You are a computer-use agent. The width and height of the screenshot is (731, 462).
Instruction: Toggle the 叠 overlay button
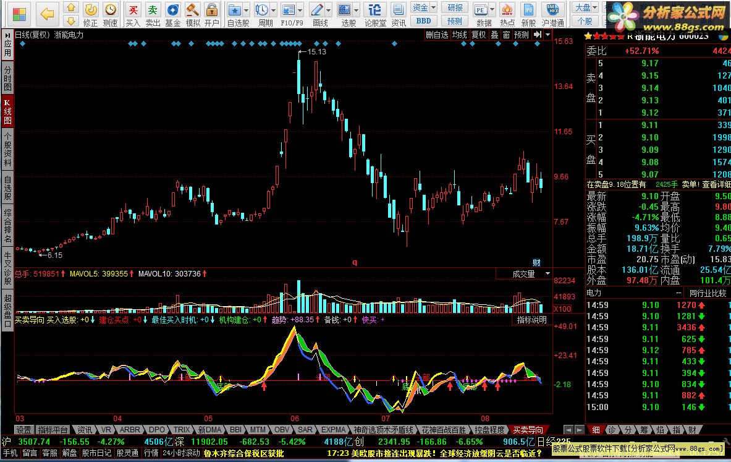[494, 35]
